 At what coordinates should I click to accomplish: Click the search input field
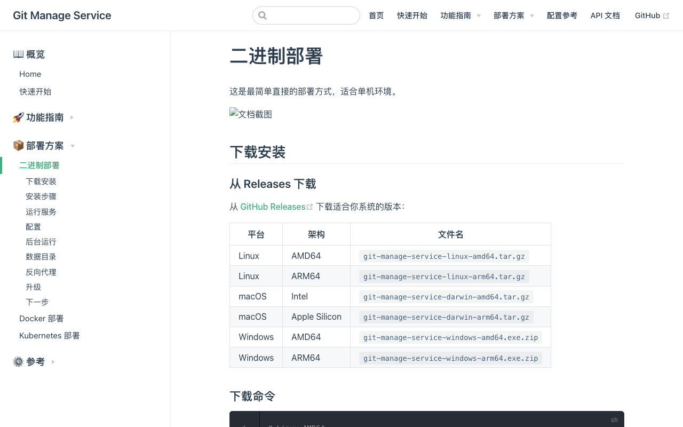pos(306,15)
